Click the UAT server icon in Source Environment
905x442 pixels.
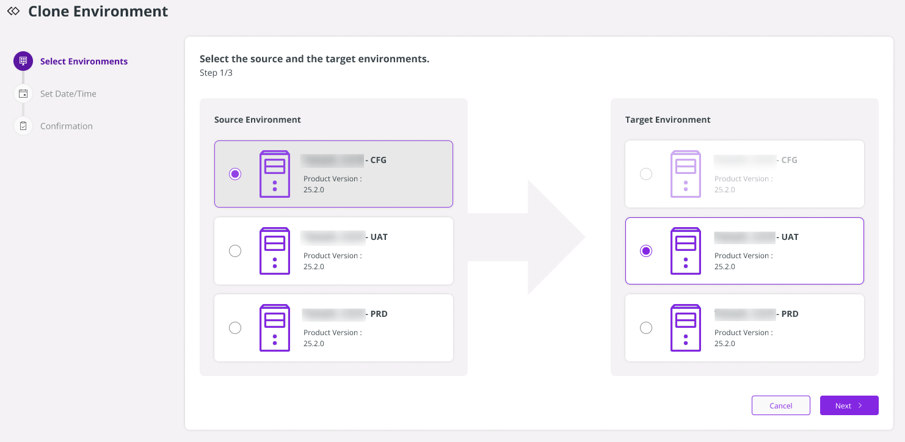[x=274, y=250]
